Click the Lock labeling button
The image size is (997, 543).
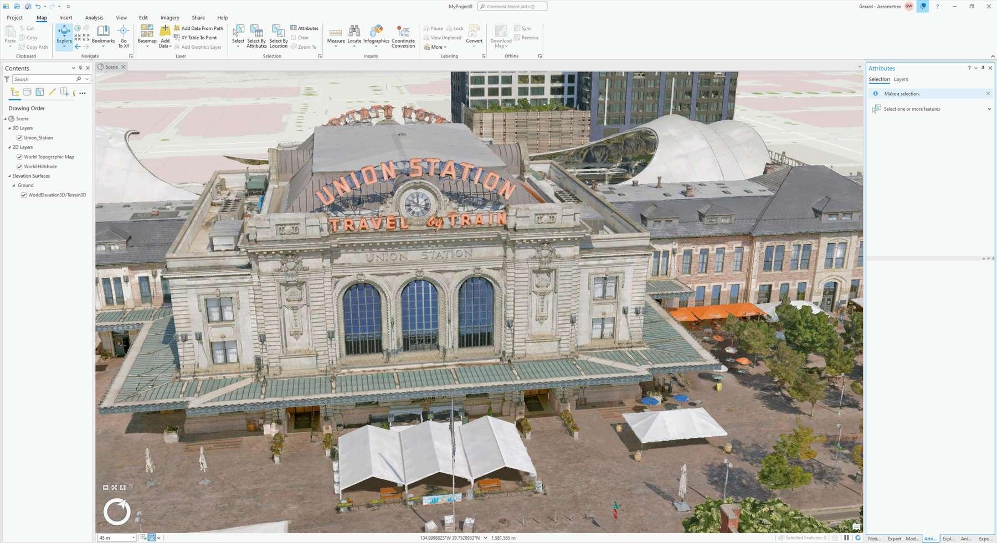tap(455, 28)
